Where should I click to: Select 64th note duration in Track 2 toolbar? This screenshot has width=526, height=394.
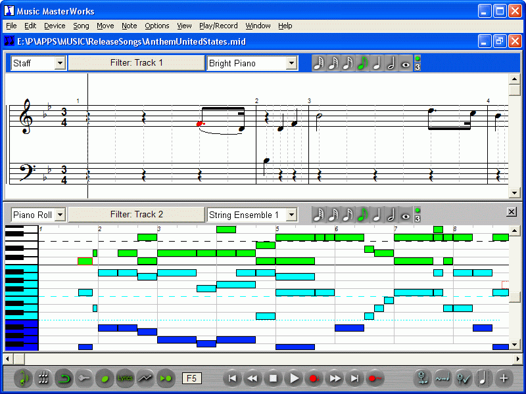(319, 215)
